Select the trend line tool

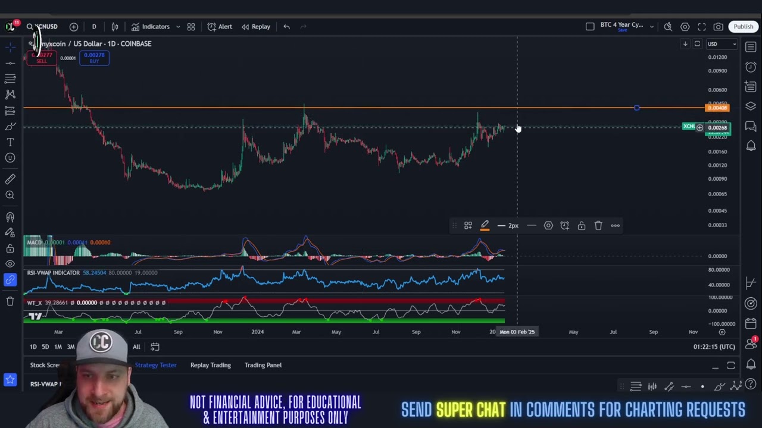pos(10,62)
